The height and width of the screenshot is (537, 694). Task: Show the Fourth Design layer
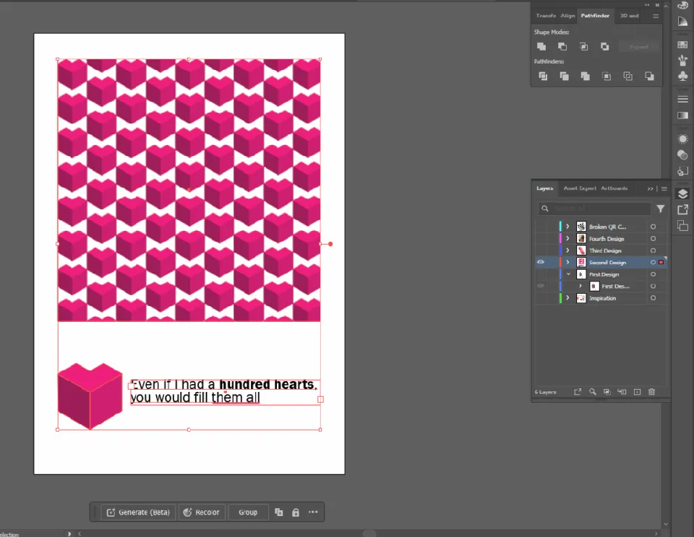pyautogui.click(x=541, y=238)
